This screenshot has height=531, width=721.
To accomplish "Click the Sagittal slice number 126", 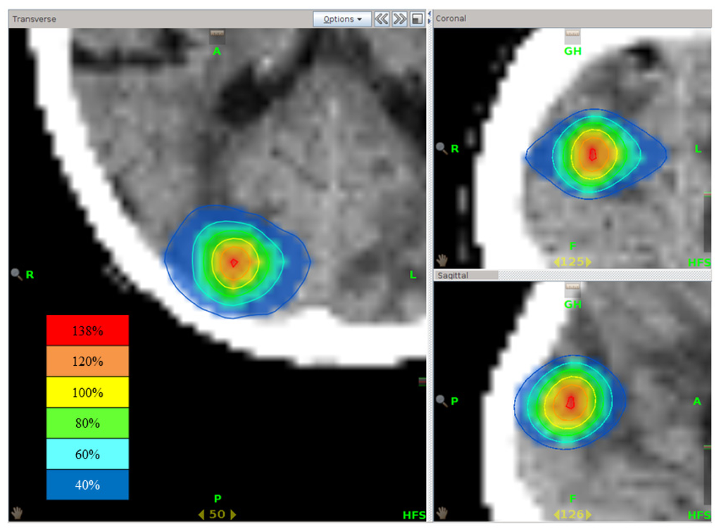I will pos(572,514).
